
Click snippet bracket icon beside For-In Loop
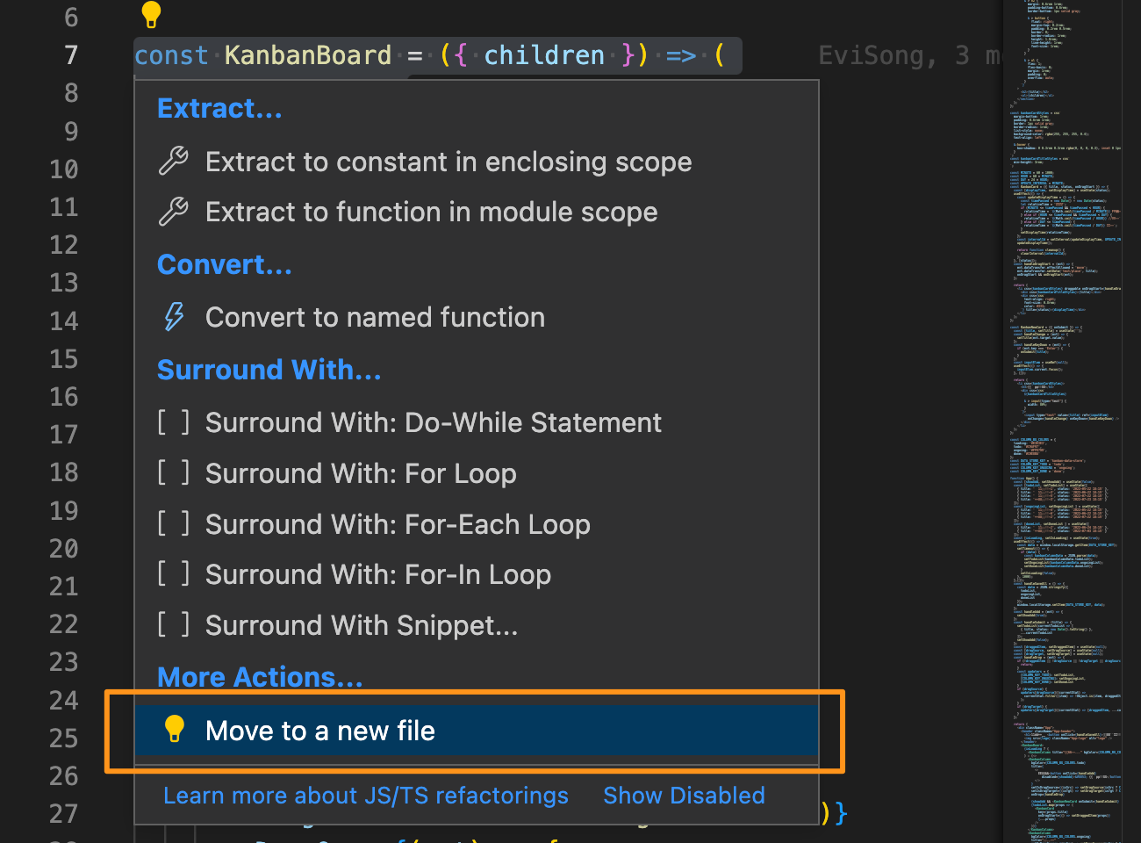[x=173, y=574]
